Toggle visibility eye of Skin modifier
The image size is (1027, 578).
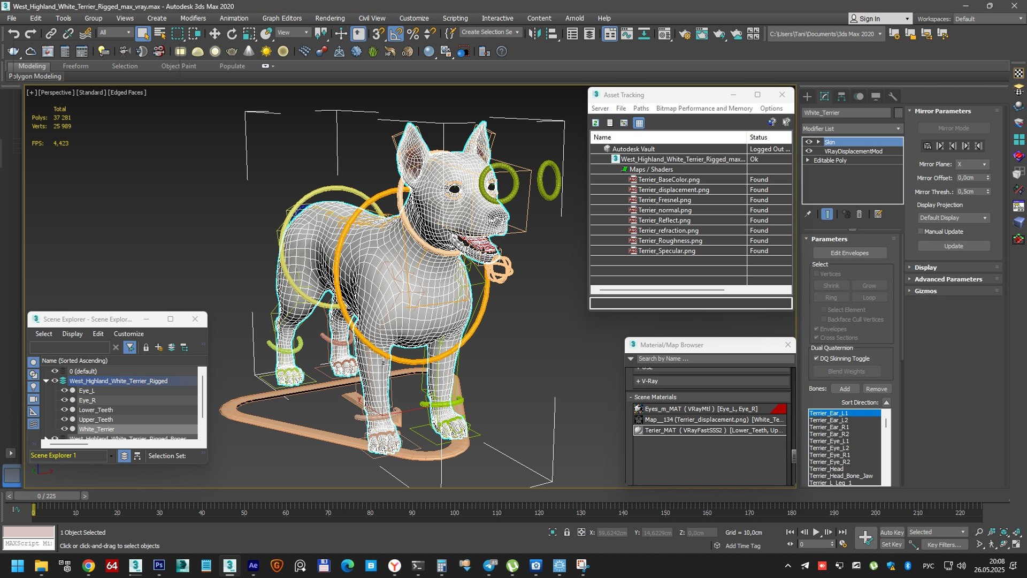point(809,142)
